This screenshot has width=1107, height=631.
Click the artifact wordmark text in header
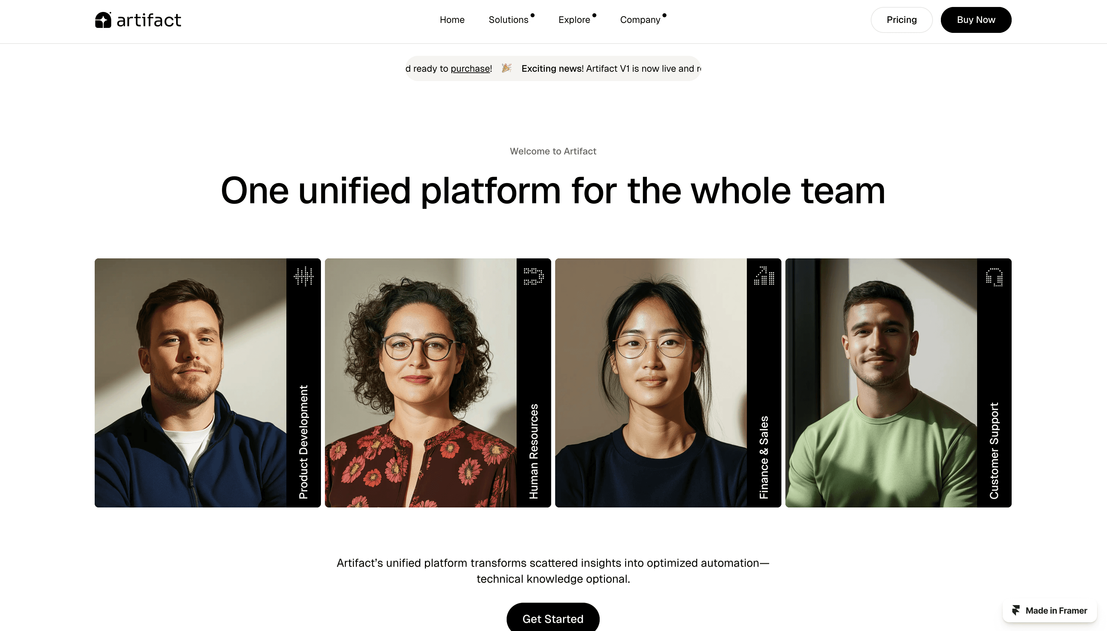(149, 20)
